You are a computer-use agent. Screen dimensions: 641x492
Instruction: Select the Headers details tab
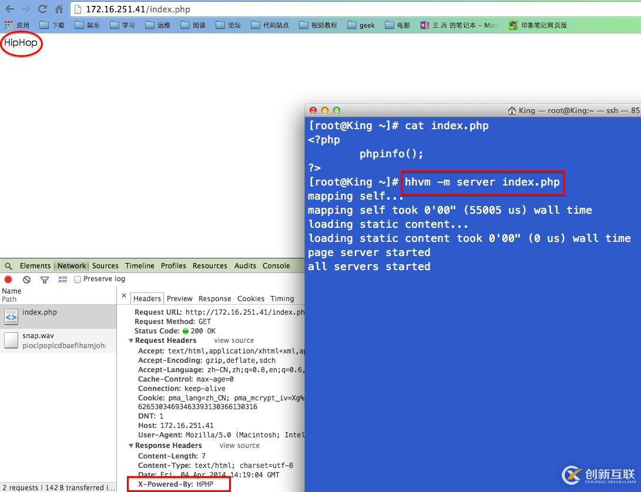click(147, 299)
